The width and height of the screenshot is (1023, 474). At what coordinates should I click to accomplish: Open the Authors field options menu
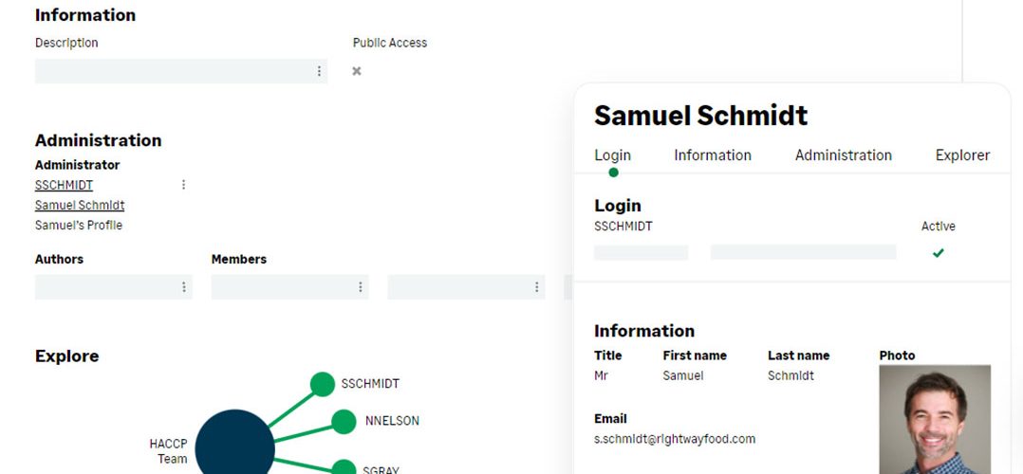coord(184,287)
